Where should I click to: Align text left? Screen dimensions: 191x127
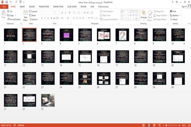coord(74,18)
